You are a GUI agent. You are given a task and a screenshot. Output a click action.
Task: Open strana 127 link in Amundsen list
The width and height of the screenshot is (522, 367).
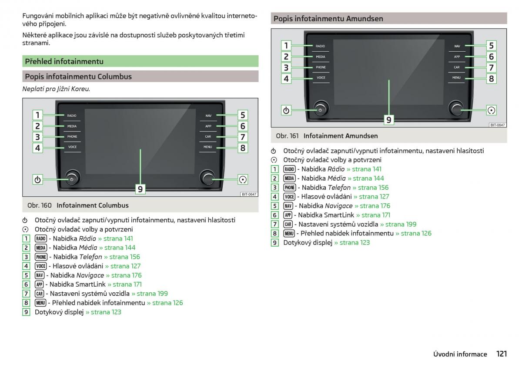pyautogui.click(x=371, y=197)
